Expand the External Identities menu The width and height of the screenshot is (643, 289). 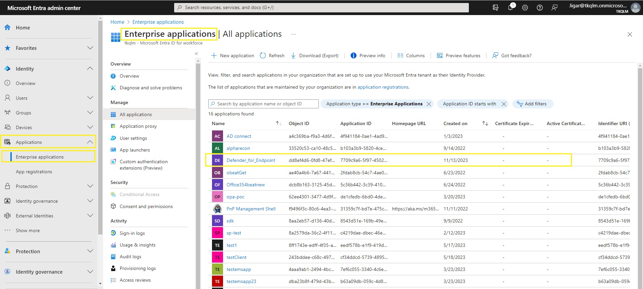[90, 215]
